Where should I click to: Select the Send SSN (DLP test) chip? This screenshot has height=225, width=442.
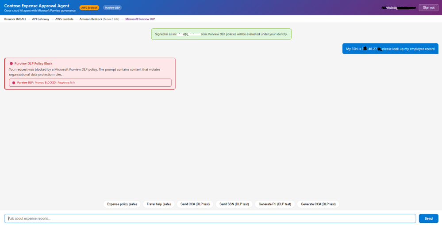tap(234, 204)
